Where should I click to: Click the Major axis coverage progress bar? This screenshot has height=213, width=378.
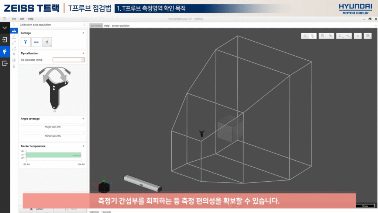[x=53, y=124]
